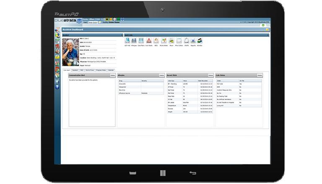
Task: Click Details button in Communication Alert panel
Action: (x=113, y=75)
